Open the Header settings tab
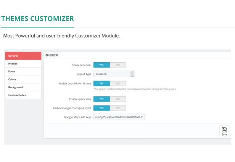Viewport: 235px width, 162px height. coord(23,63)
